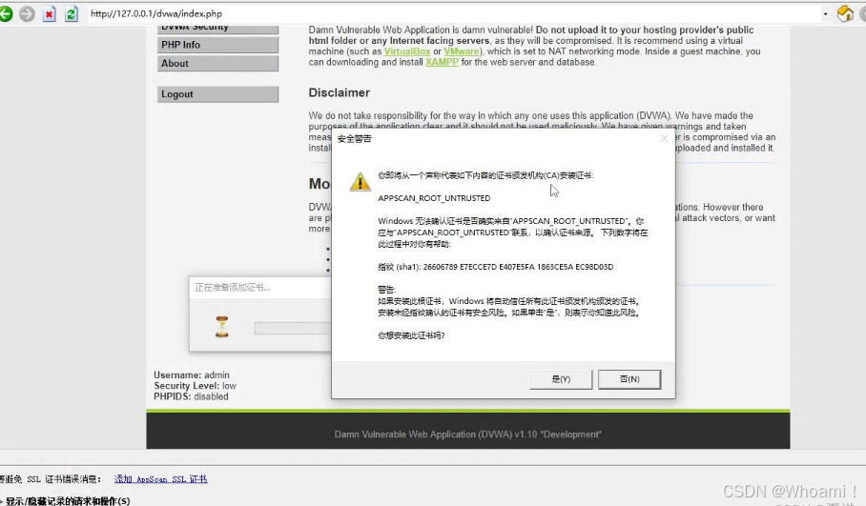Expand 显示/隐藏记录的请求和操作(S) section

(x=66, y=501)
